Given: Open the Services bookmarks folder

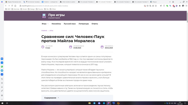Looking at the screenshot, I should [15, 9].
